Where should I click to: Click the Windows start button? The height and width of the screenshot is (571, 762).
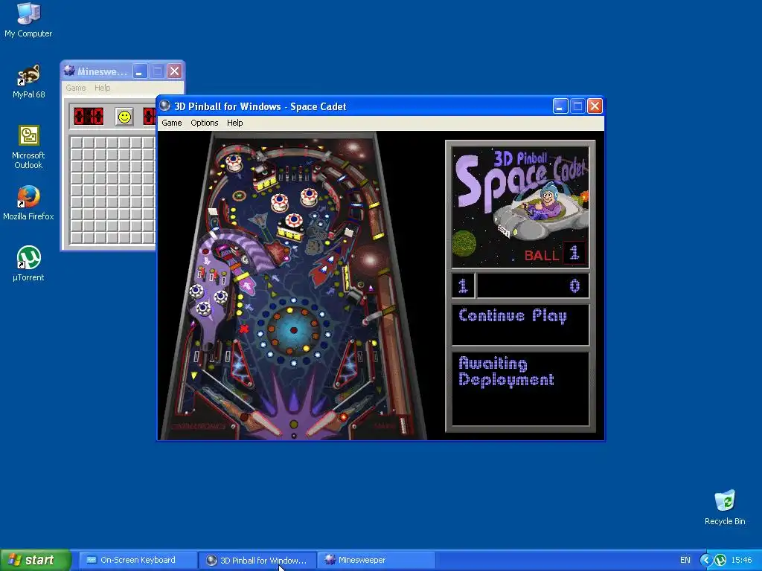(35, 560)
